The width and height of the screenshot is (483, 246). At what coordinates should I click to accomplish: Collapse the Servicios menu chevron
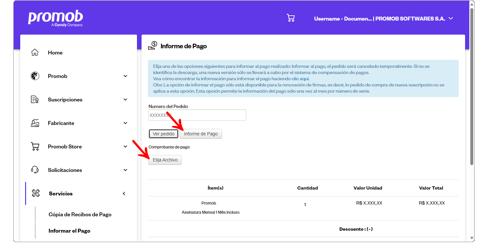[x=124, y=193]
